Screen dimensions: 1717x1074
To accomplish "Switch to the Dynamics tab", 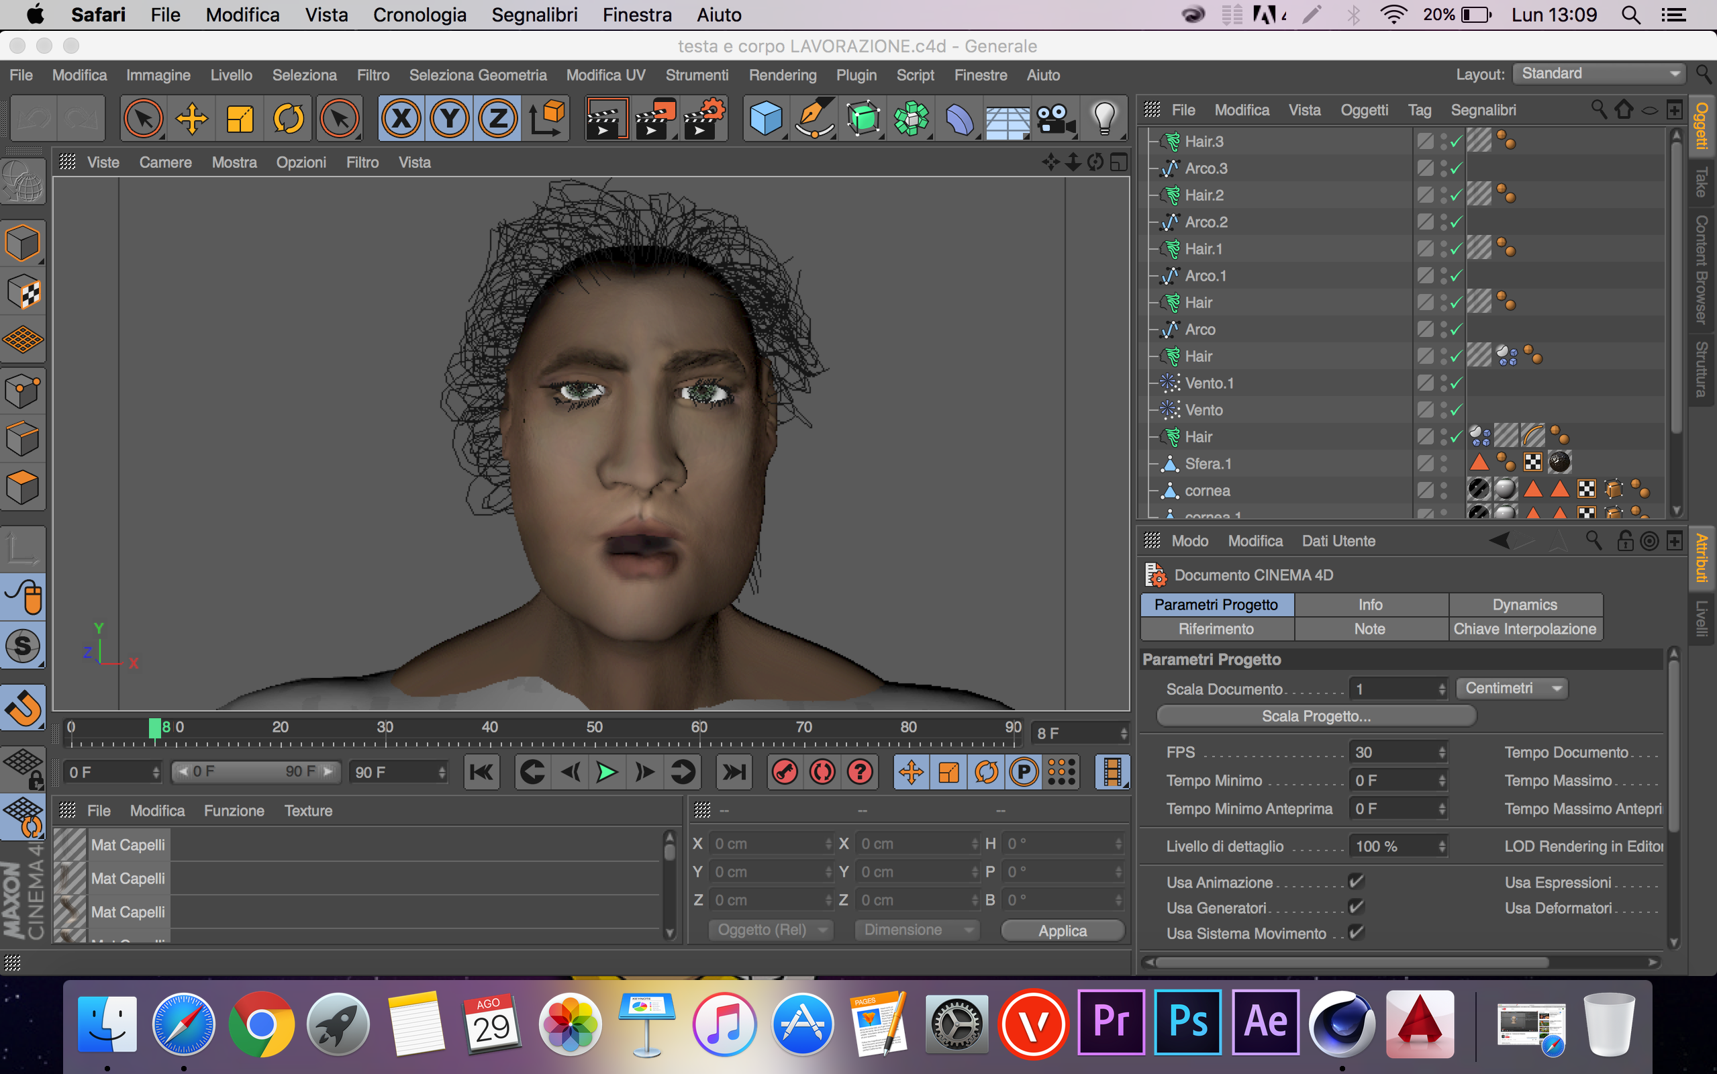I will [1524, 605].
